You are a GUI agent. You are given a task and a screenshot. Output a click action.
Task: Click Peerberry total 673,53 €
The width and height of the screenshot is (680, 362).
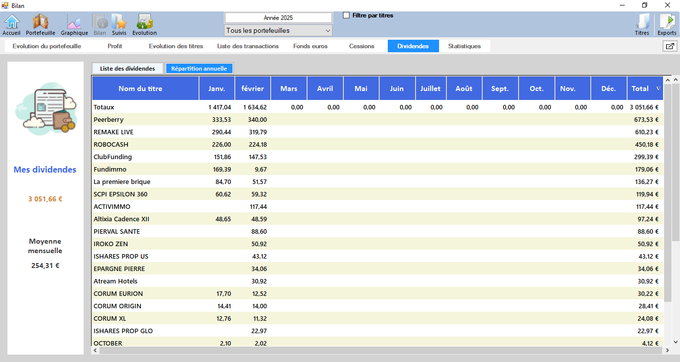click(x=646, y=119)
